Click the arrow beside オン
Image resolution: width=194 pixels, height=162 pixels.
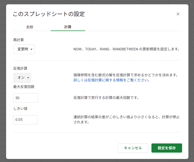[28, 78]
